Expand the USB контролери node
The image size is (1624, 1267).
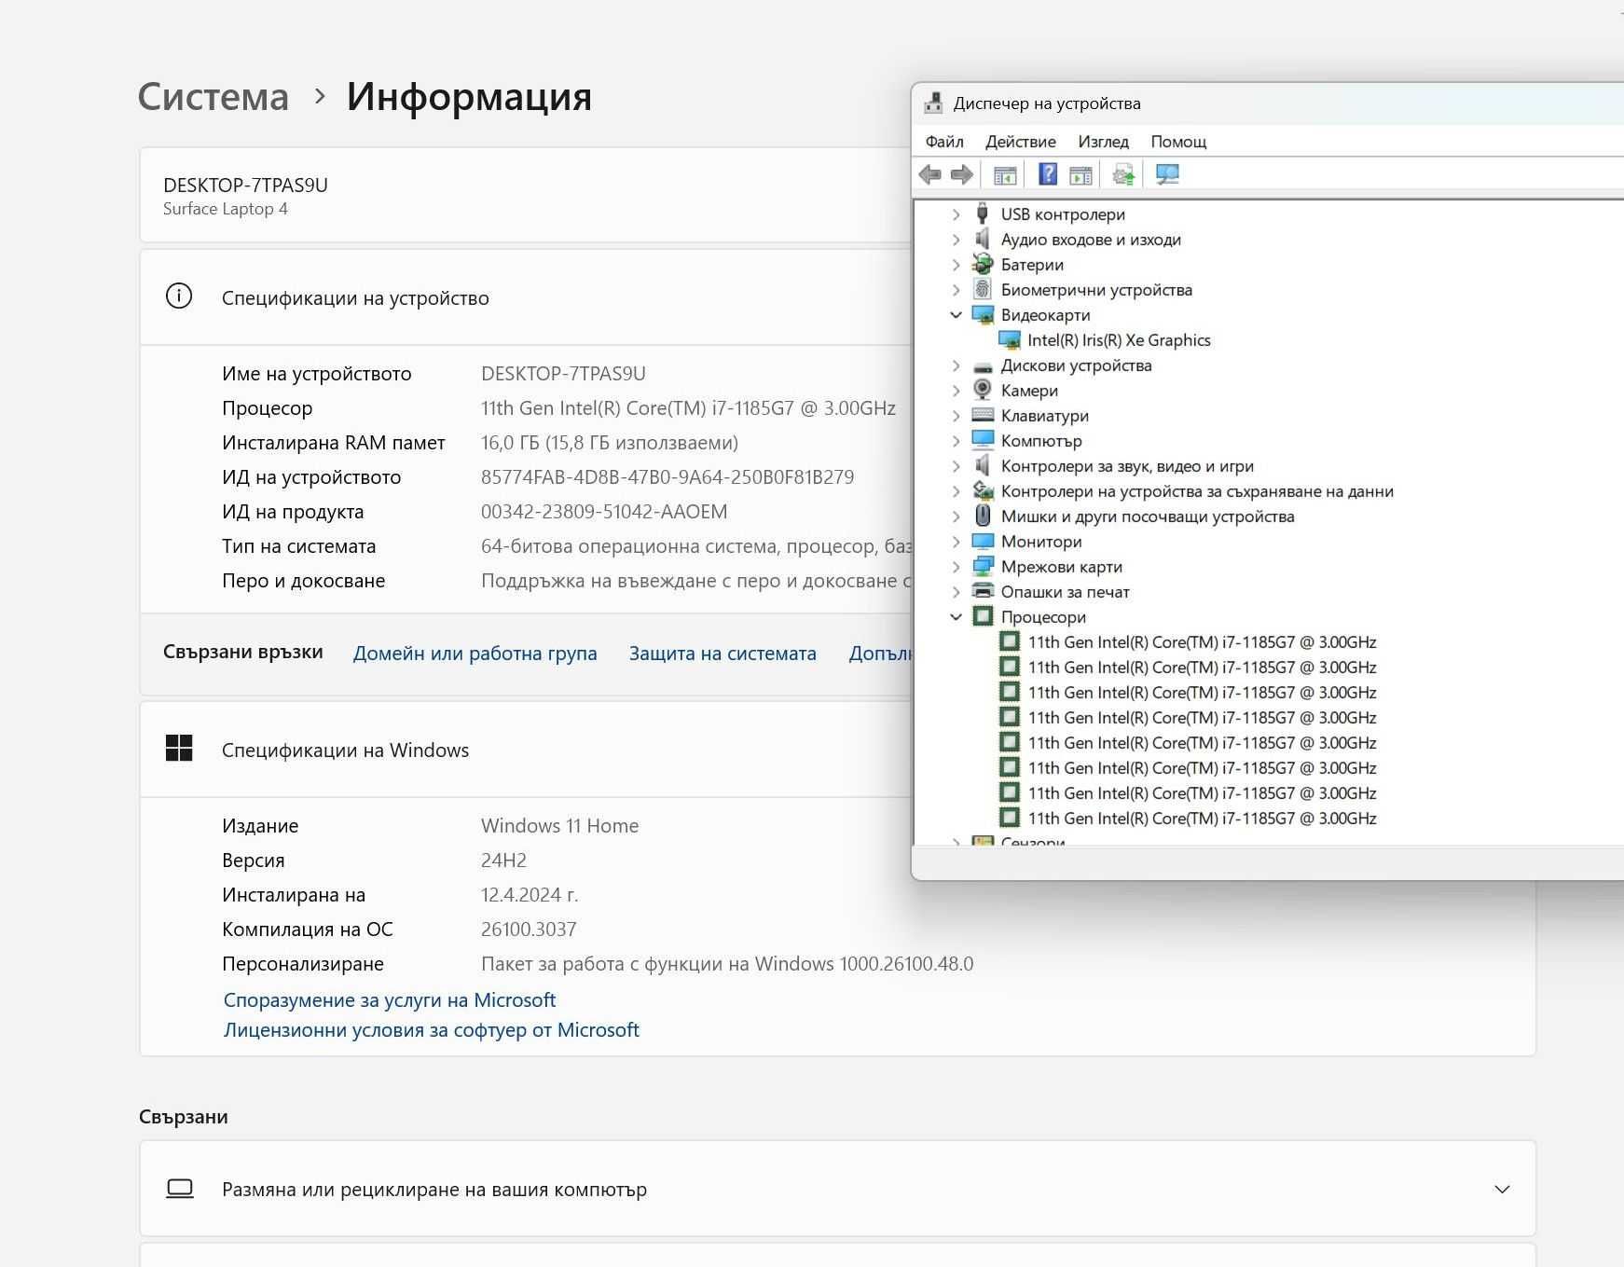tap(956, 214)
